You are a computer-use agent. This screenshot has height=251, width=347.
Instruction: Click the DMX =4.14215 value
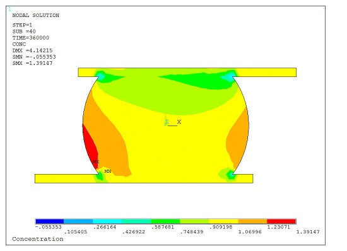[32, 50]
